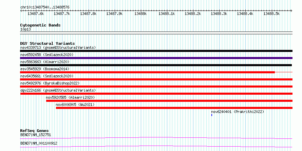Click the nsv6240401 (Prakrithi2022) label
Viewport: 302px width, 151px height.
click(x=238, y=112)
